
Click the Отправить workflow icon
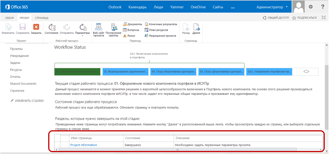click(x=67, y=29)
